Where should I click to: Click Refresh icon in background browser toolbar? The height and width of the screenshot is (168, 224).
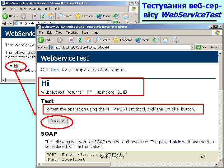coord(43,16)
